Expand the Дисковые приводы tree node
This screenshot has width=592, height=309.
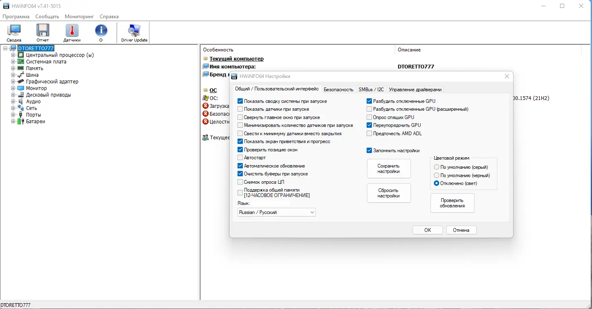coord(13,95)
